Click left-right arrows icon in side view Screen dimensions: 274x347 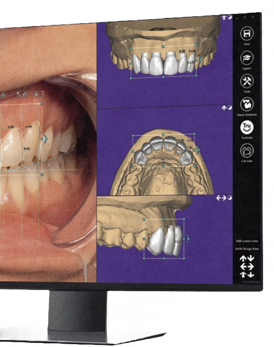(220, 198)
